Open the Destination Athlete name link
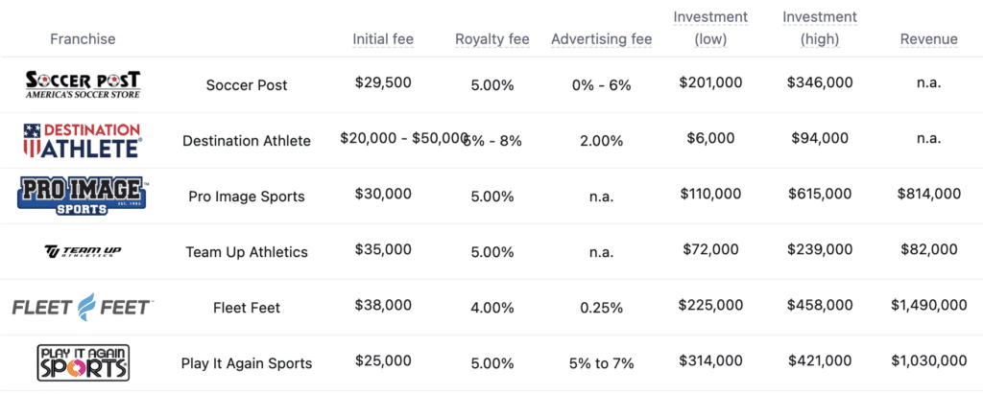This screenshot has width=983, height=394. click(x=247, y=141)
